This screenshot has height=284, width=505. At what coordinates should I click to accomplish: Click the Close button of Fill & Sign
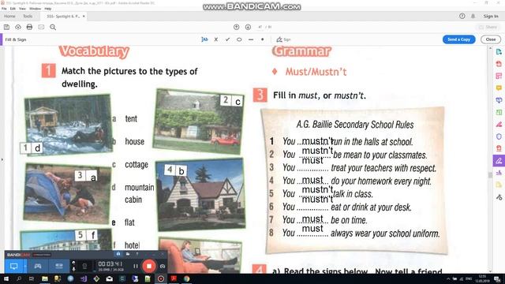coord(491,39)
